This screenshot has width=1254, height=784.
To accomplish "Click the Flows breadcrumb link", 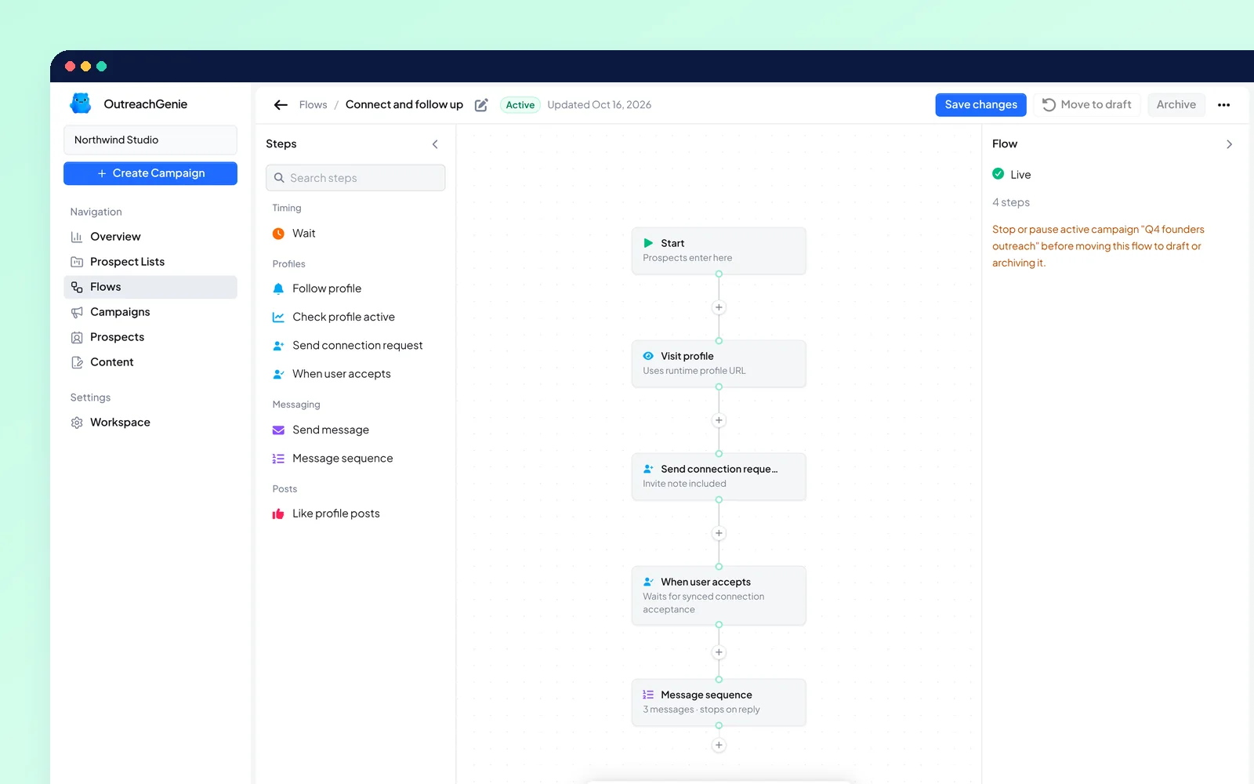I will [313, 105].
